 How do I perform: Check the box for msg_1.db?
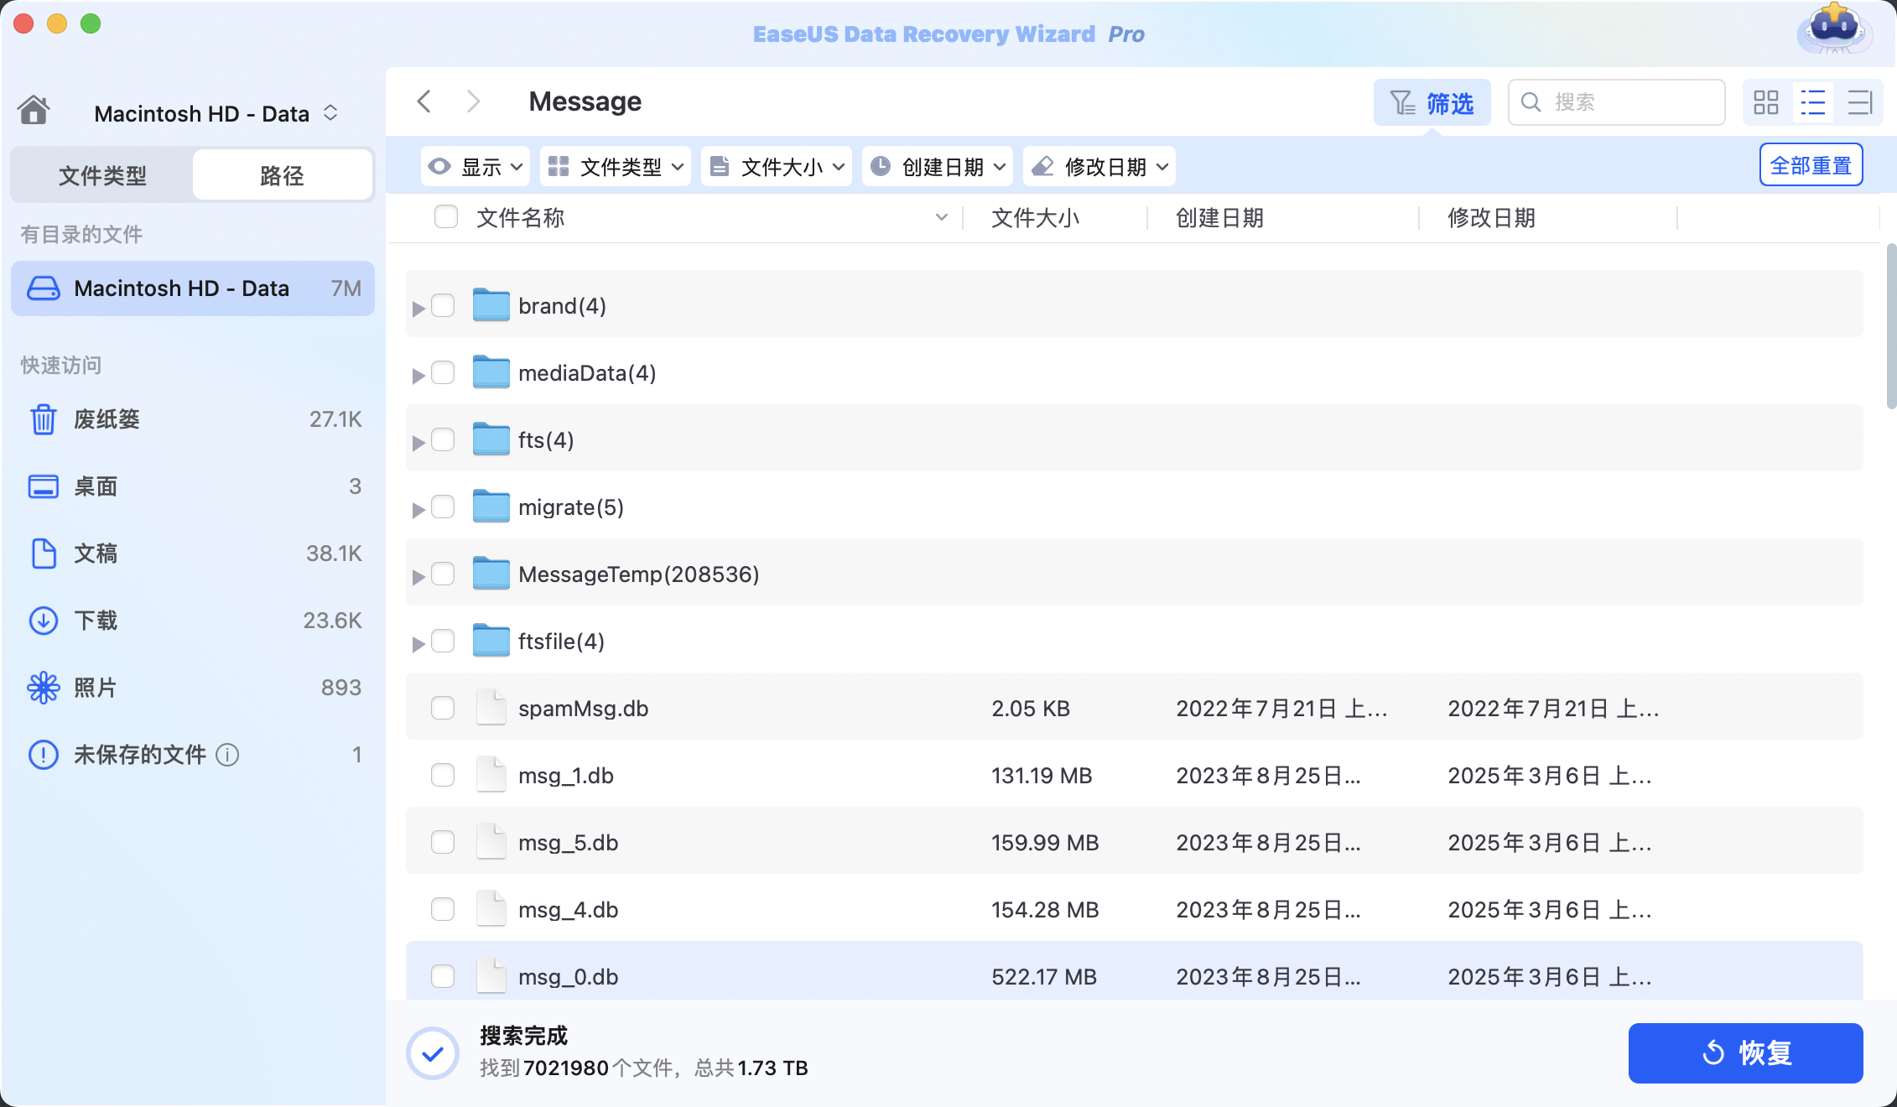point(443,775)
